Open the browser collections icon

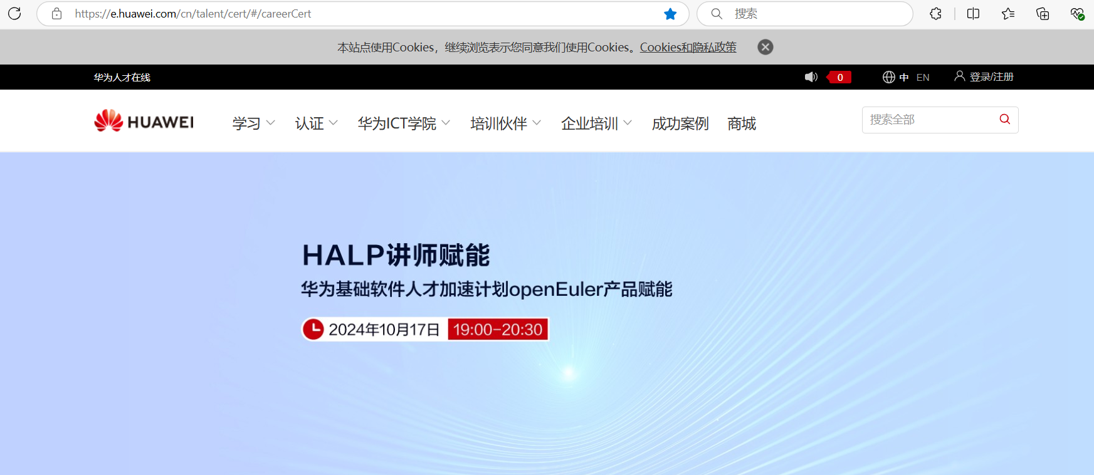(x=1043, y=14)
